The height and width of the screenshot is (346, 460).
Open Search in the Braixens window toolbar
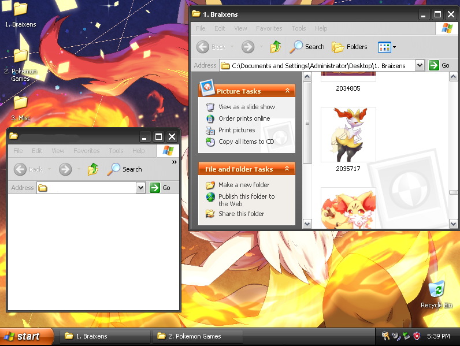pos(307,47)
